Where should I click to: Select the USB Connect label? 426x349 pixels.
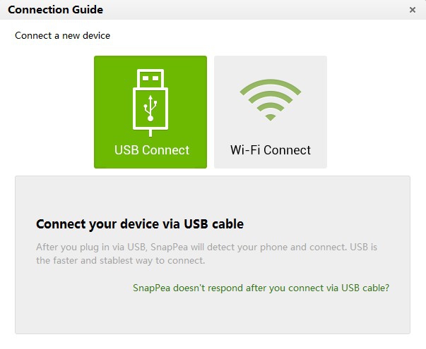(152, 149)
